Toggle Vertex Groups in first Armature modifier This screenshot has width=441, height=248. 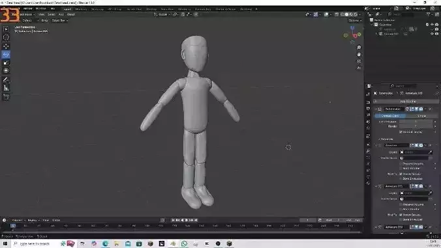[x=401, y=174]
